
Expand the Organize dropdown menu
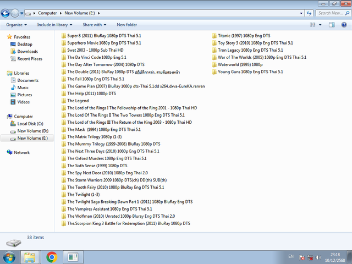(x=16, y=25)
